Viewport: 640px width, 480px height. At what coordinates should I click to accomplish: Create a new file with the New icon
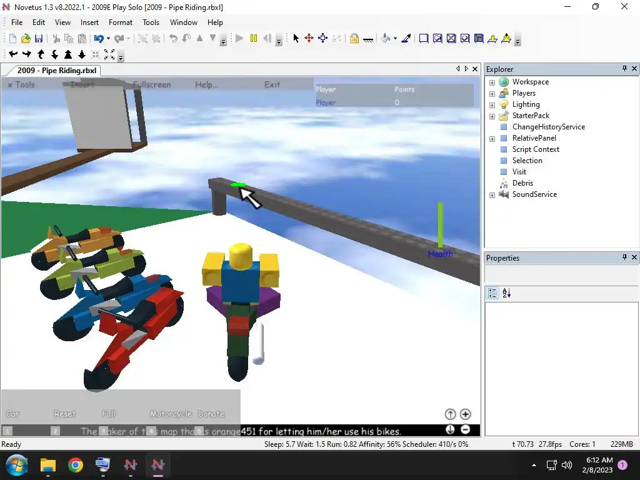click(x=12, y=38)
